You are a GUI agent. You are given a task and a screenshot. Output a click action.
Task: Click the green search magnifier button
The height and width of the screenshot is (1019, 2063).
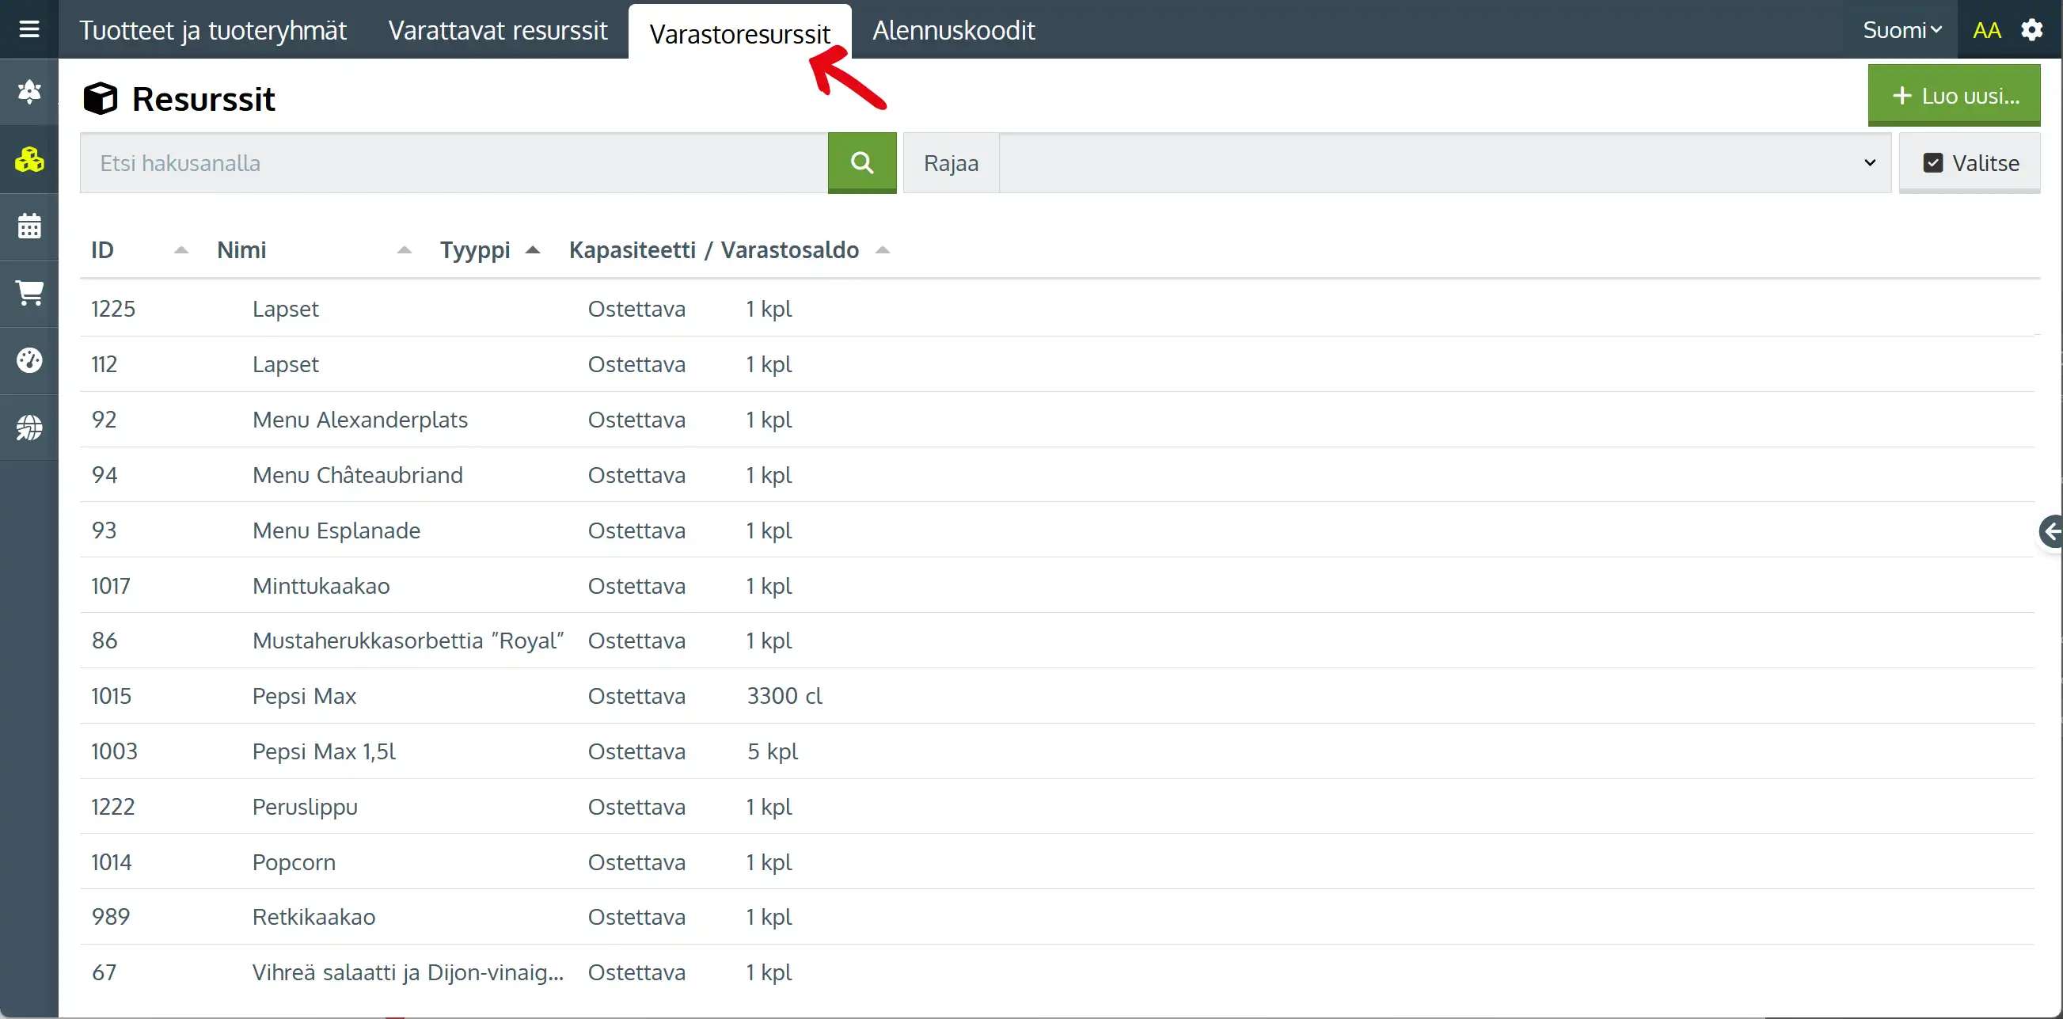(x=861, y=162)
